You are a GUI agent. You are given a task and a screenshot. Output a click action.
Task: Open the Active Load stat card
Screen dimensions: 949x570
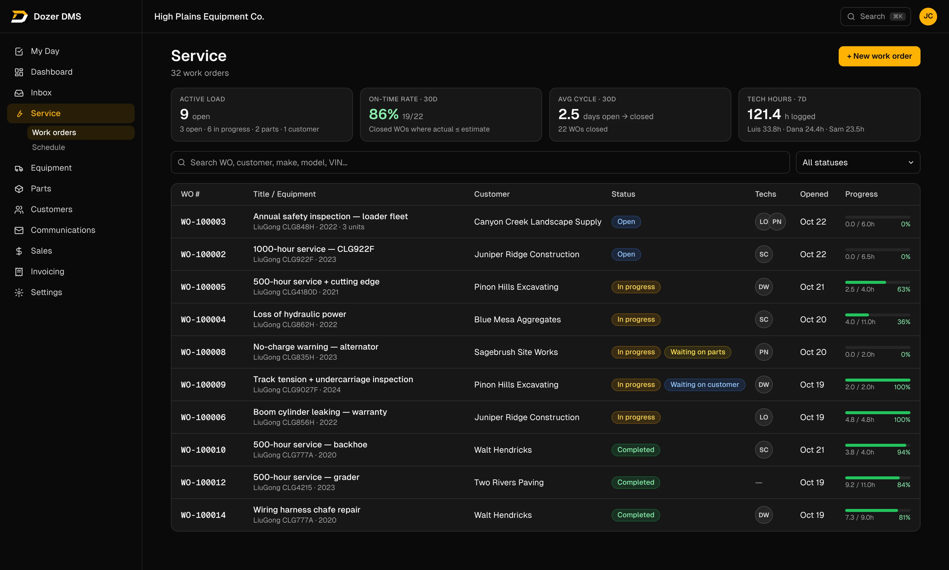(261, 115)
